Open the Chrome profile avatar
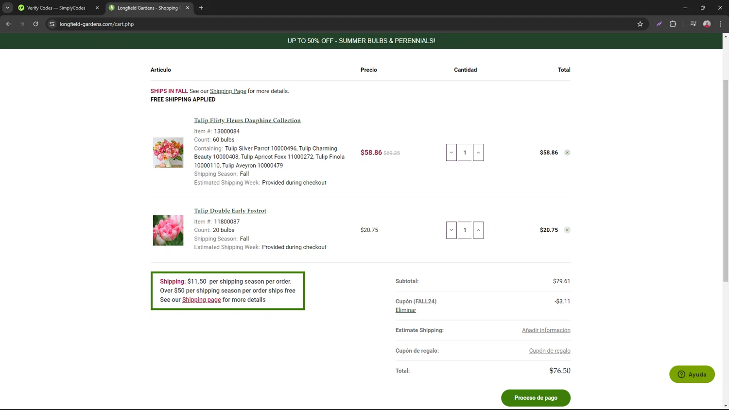Viewport: 729px width, 410px height. pyautogui.click(x=707, y=24)
